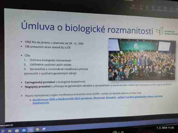Click the bold 'Nagojský protokol' text

pos(37,87)
